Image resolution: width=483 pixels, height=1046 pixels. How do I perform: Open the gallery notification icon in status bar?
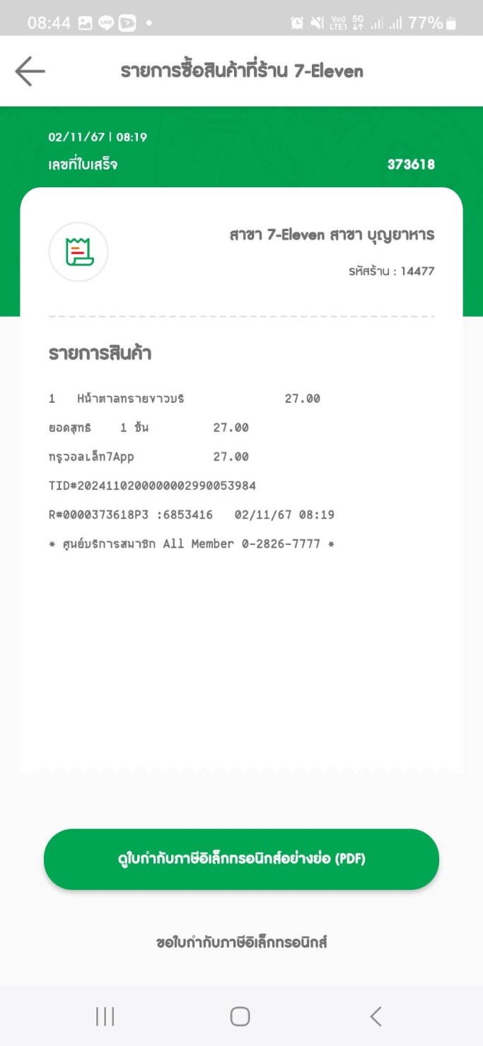coord(85,23)
